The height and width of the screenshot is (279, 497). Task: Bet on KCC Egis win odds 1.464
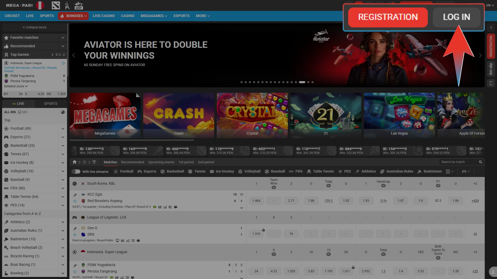point(256,201)
